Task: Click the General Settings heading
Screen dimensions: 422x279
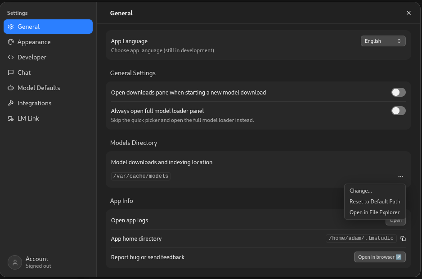Action: [x=133, y=73]
